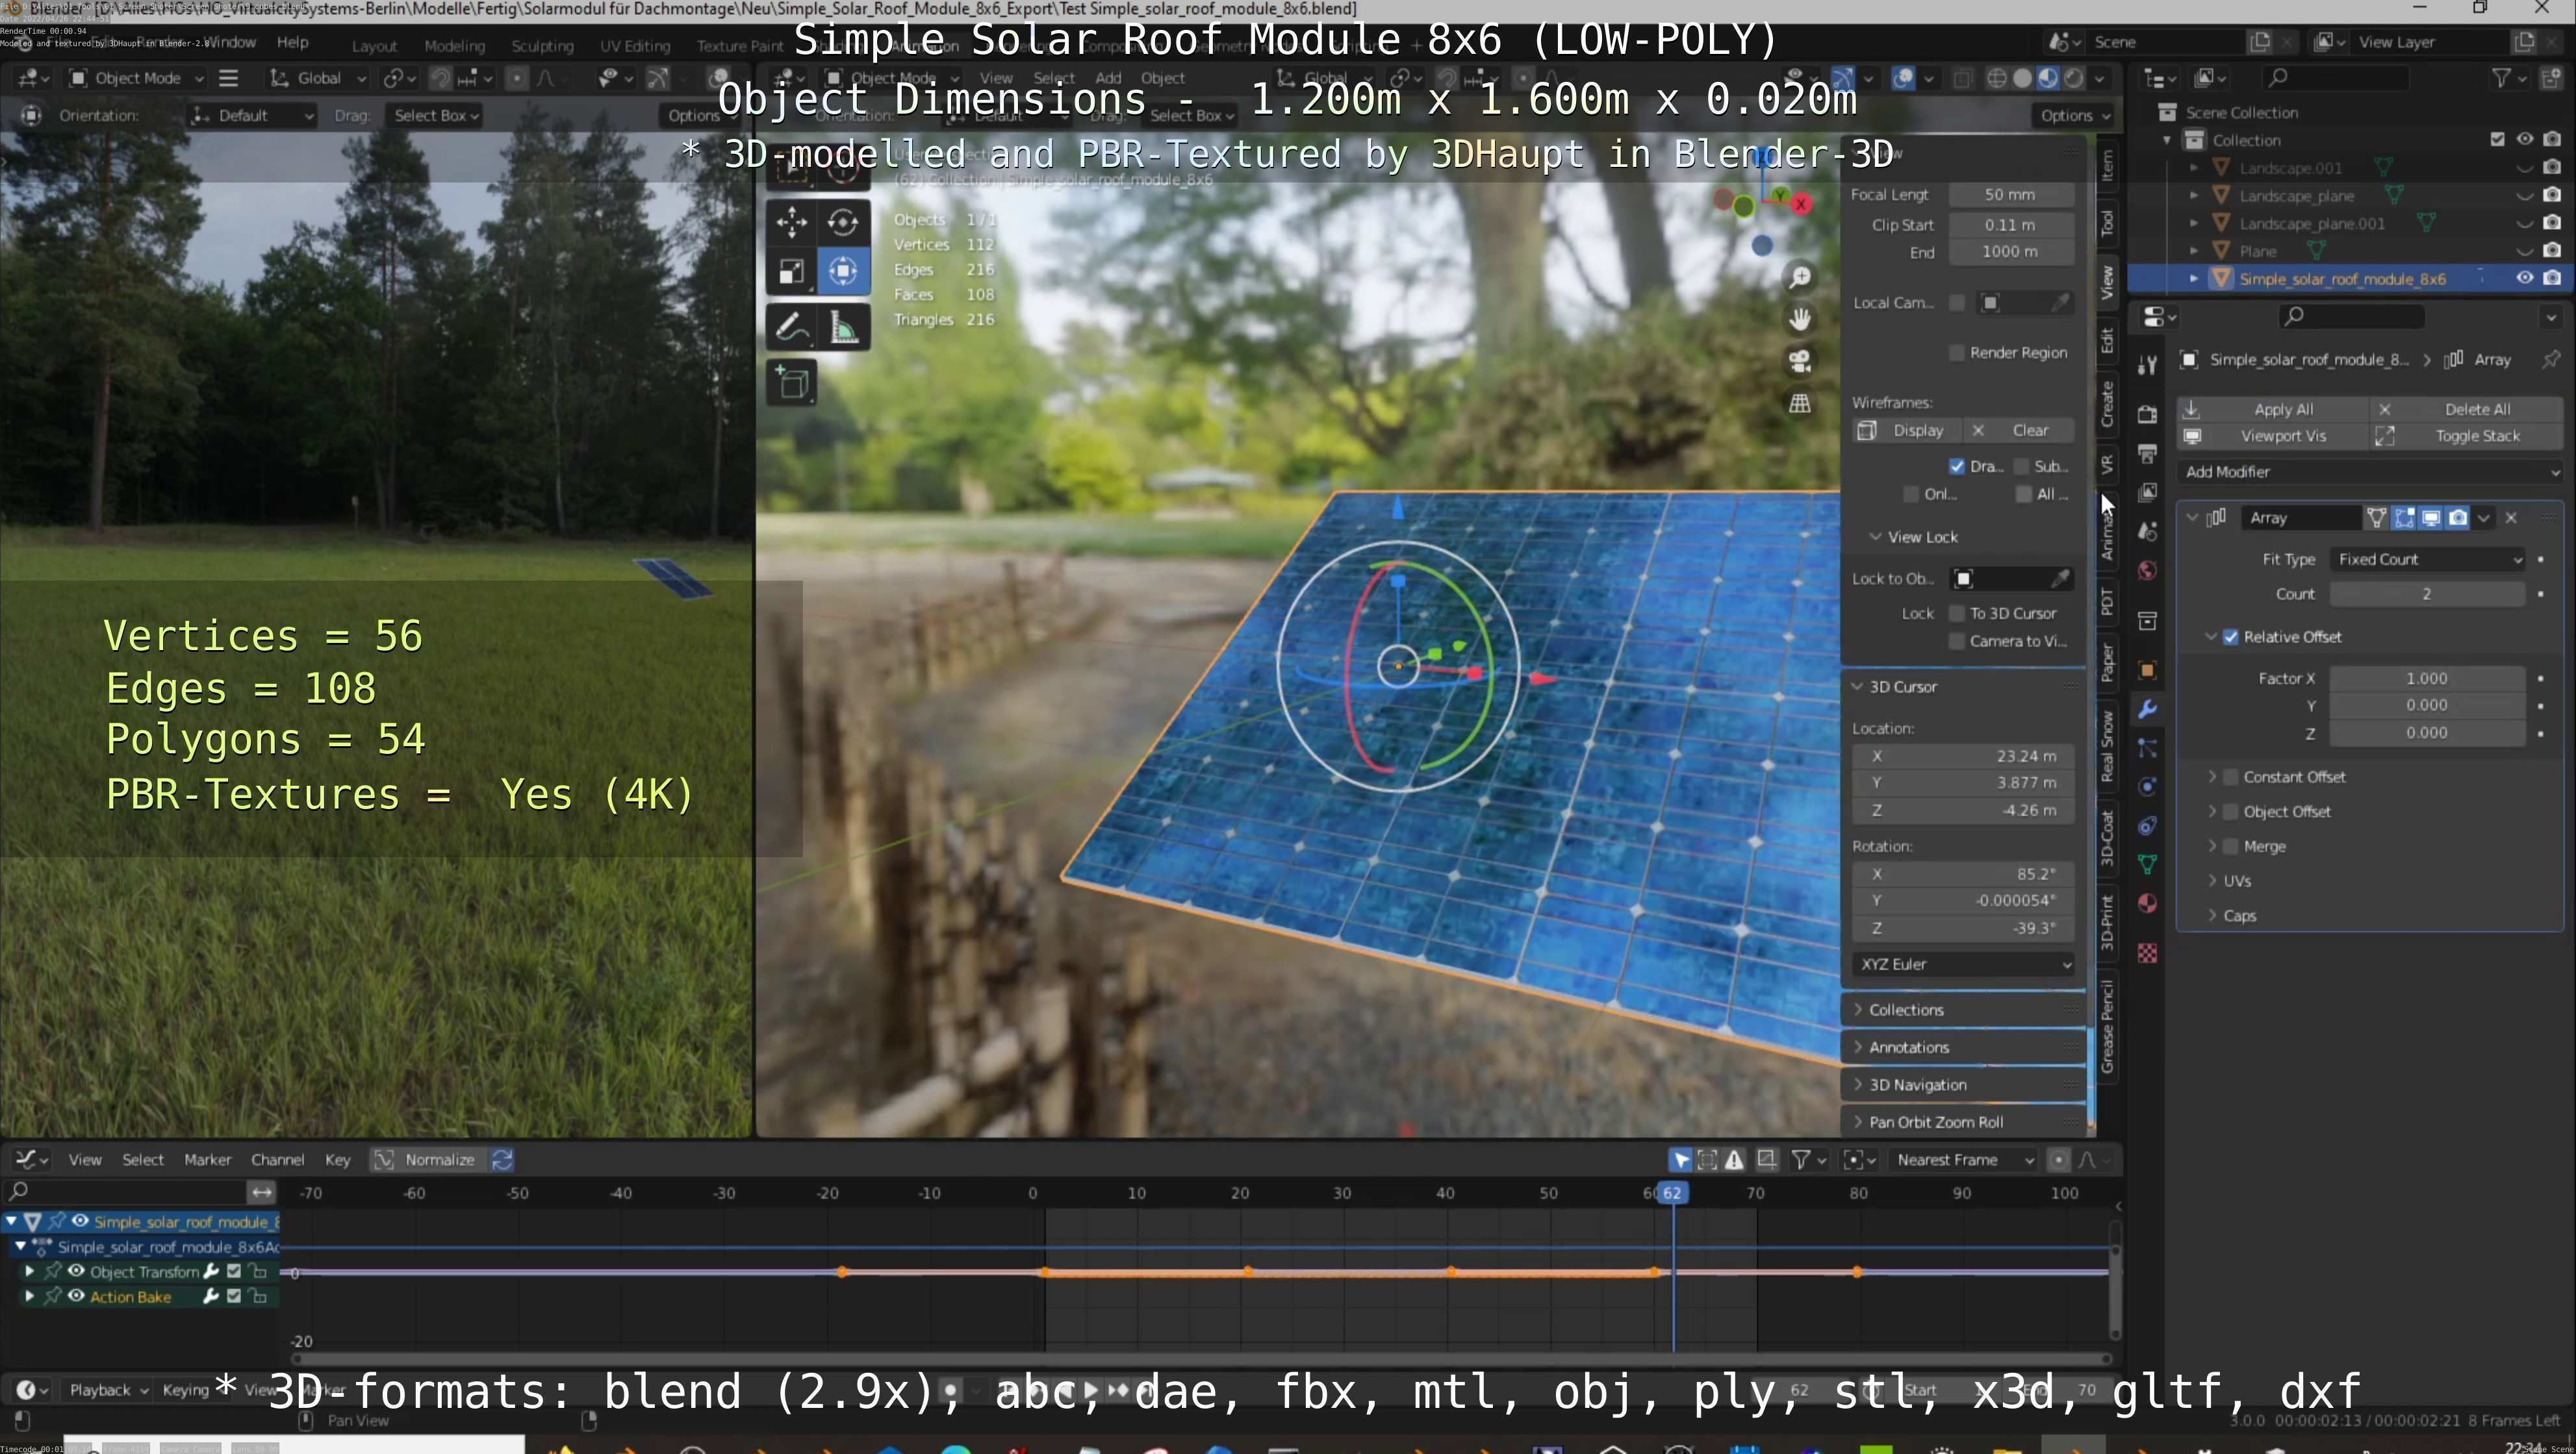
Task: Open the Fit Type Fixed Count dropdown
Action: (x=2429, y=560)
